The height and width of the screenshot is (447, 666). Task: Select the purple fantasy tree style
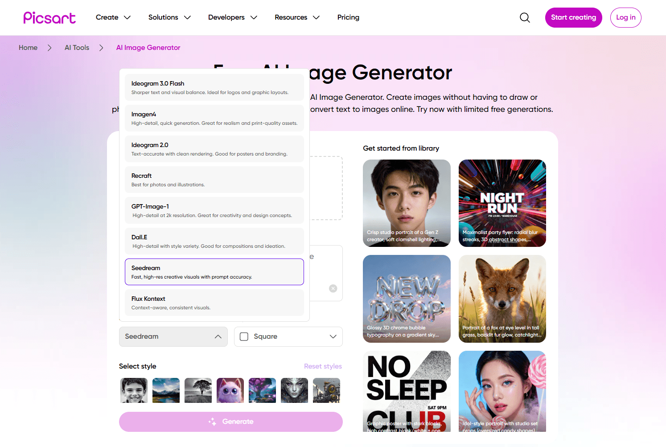coord(263,390)
